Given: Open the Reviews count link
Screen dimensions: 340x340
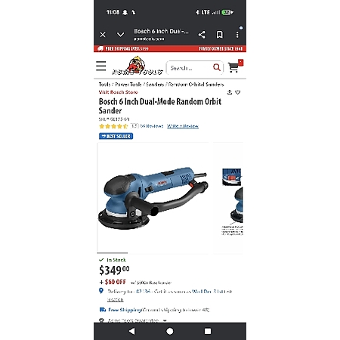Looking at the screenshot, I should tap(151, 126).
